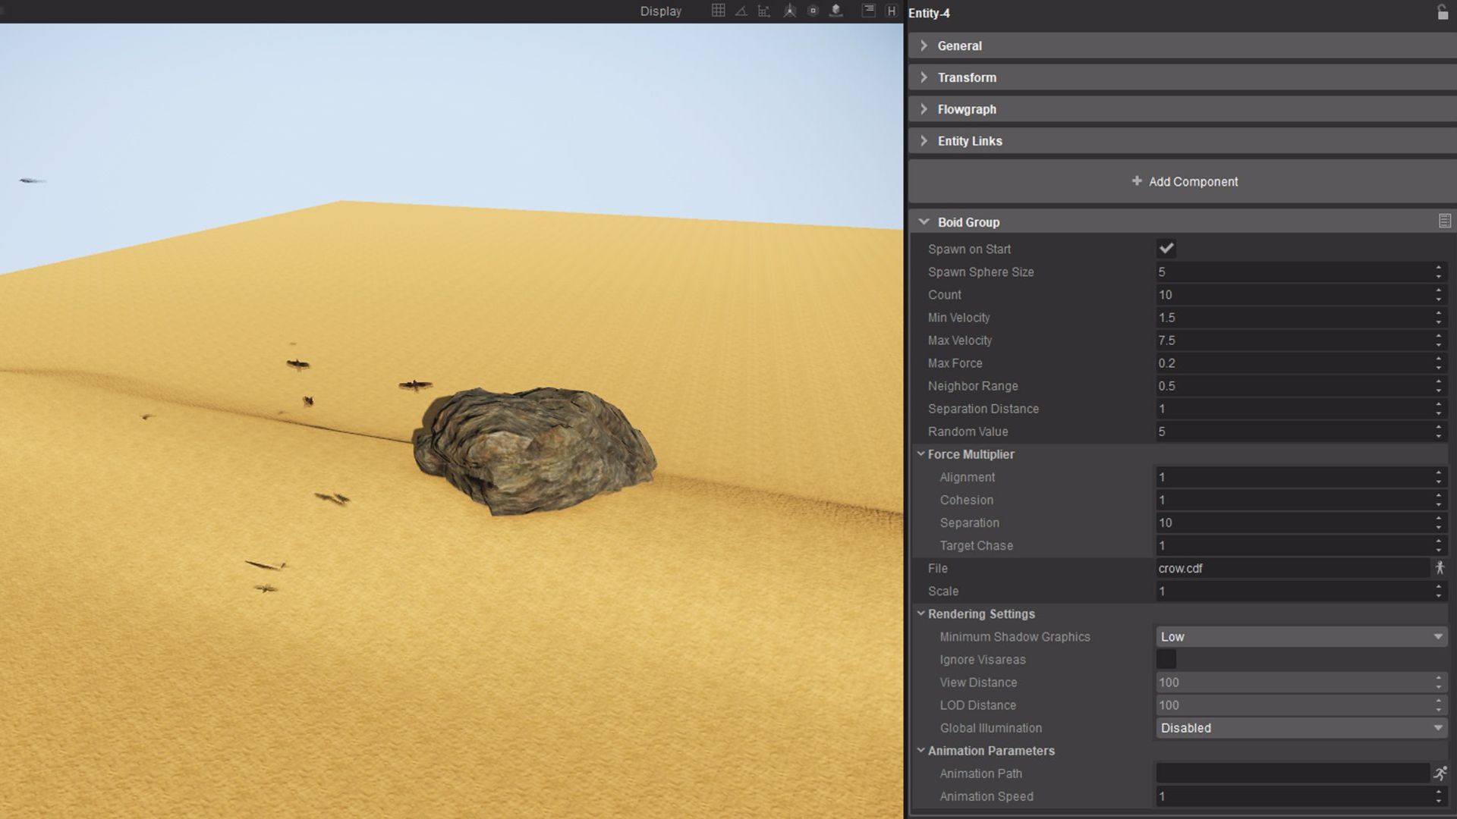
Task: Click the Animation Path browse icon
Action: 1440,773
